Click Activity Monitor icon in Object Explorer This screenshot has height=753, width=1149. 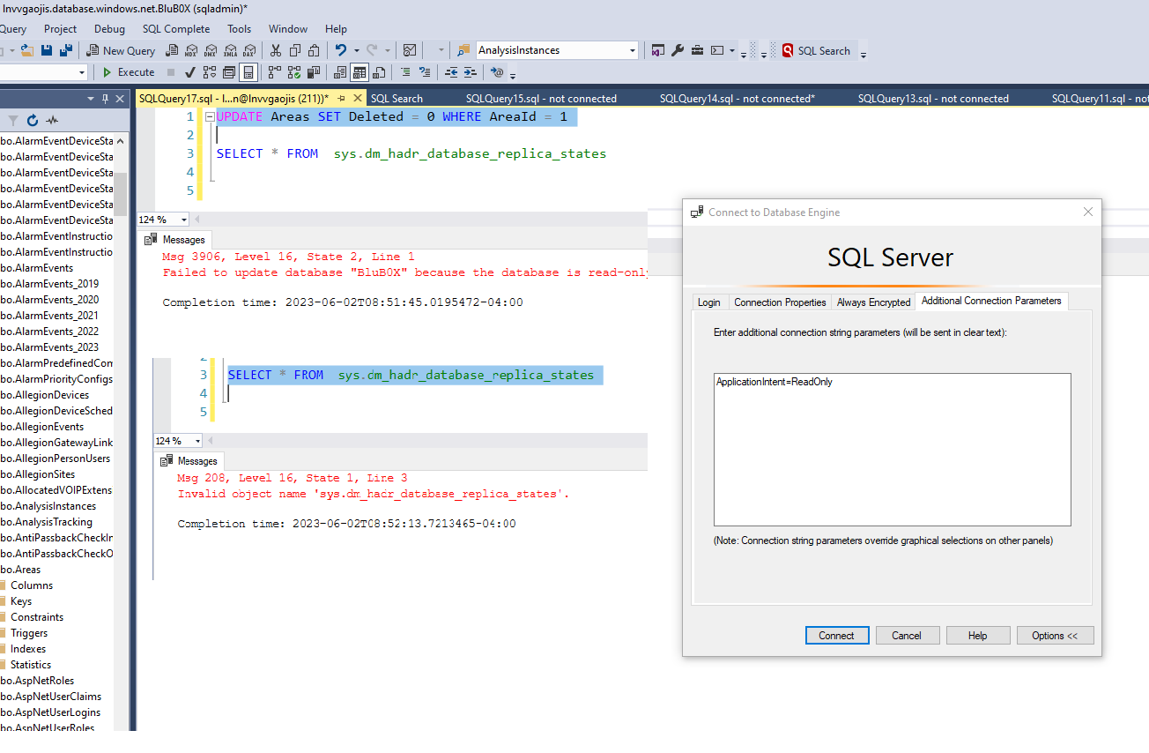(x=52, y=120)
